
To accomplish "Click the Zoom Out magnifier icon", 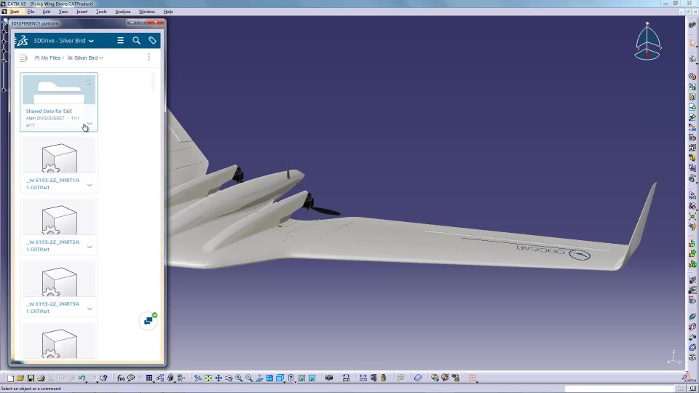I will tap(249, 378).
